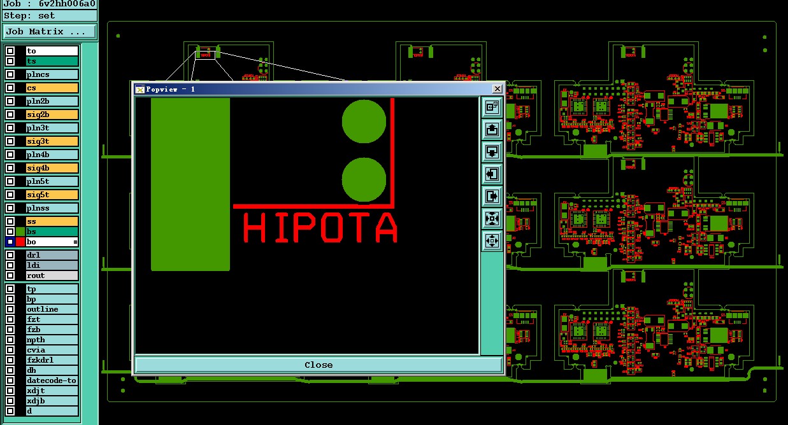The height and width of the screenshot is (425, 788).
Task: Click the Popview title bar system icon
Action: [x=140, y=89]
